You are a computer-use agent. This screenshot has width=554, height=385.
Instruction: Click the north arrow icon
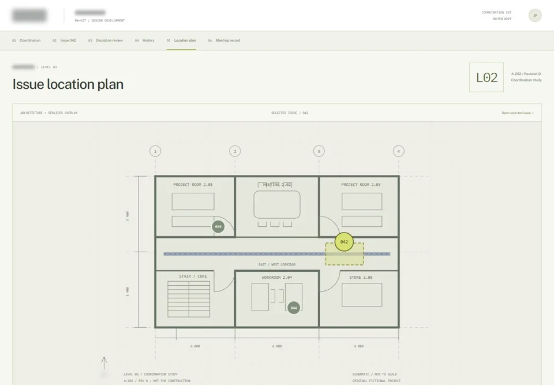click(x=104, y=363)
